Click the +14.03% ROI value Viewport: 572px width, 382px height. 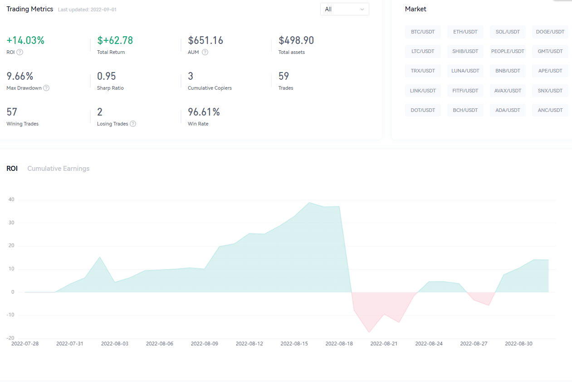pos(25,40)
